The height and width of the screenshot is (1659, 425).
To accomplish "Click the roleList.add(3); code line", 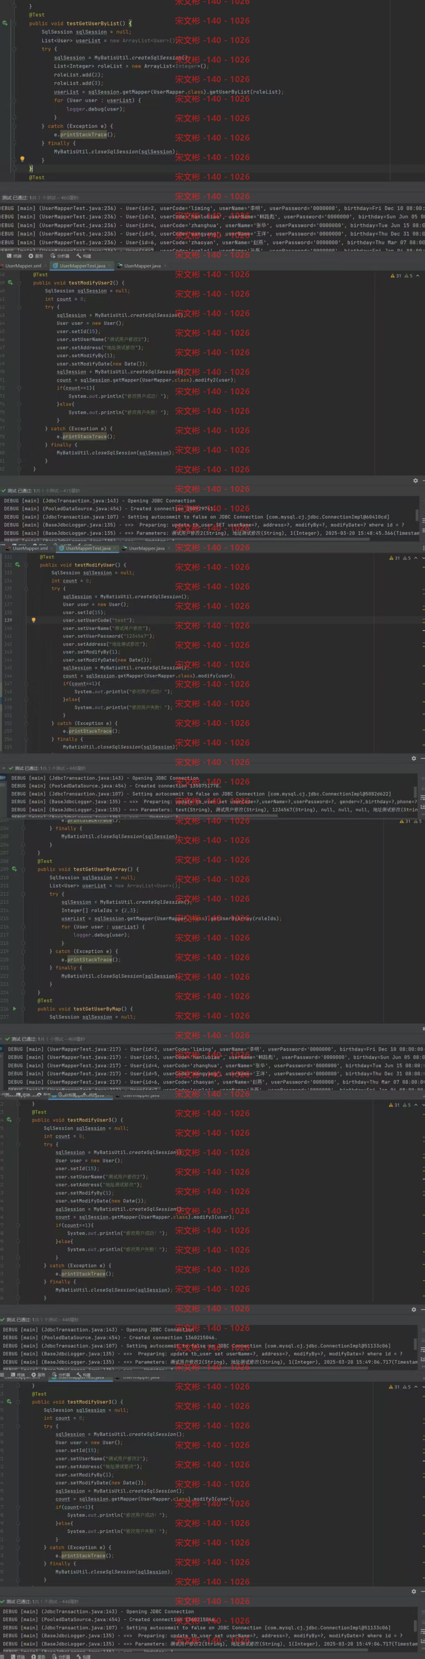I will [x=78, y=83].
